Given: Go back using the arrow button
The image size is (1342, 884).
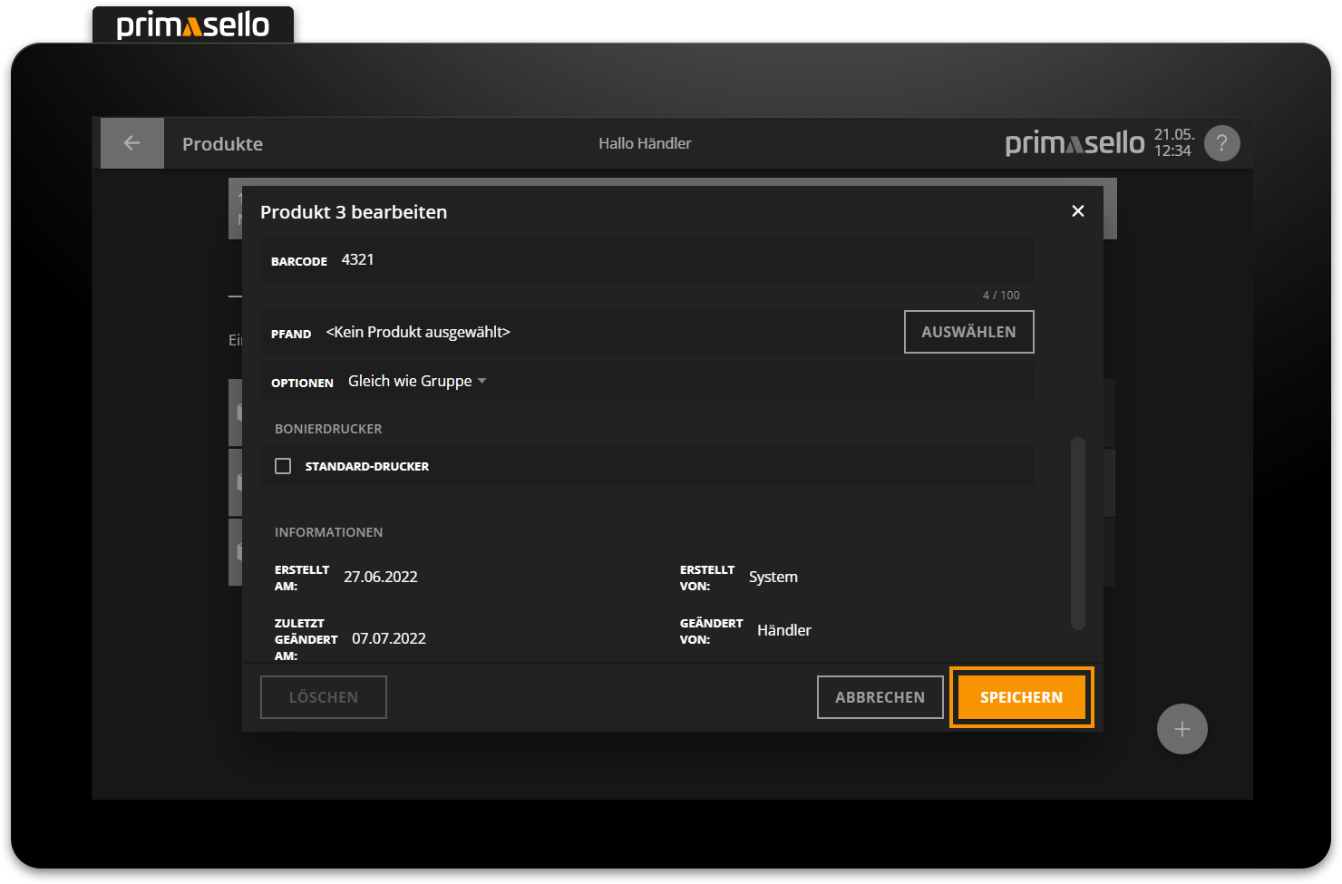Looking at the screenshot, I should (131, 143).
